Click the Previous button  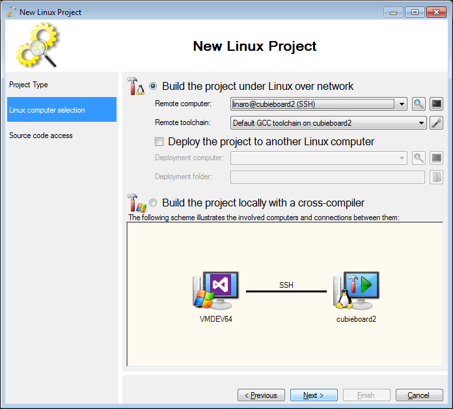261,395
